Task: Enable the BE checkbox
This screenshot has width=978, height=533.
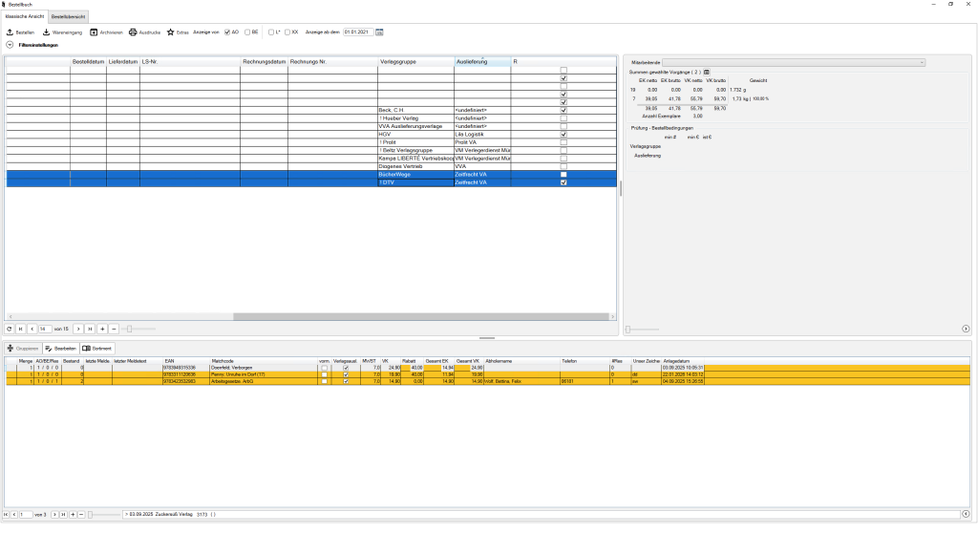Action: 247,32
